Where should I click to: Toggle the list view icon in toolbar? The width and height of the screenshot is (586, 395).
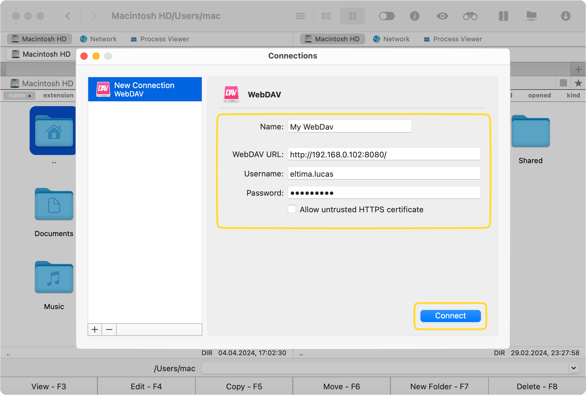(327, 17)
